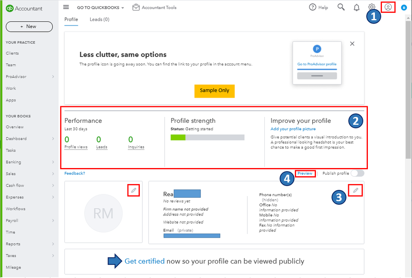Toggle the Publish profile switch

coord(357,173)
